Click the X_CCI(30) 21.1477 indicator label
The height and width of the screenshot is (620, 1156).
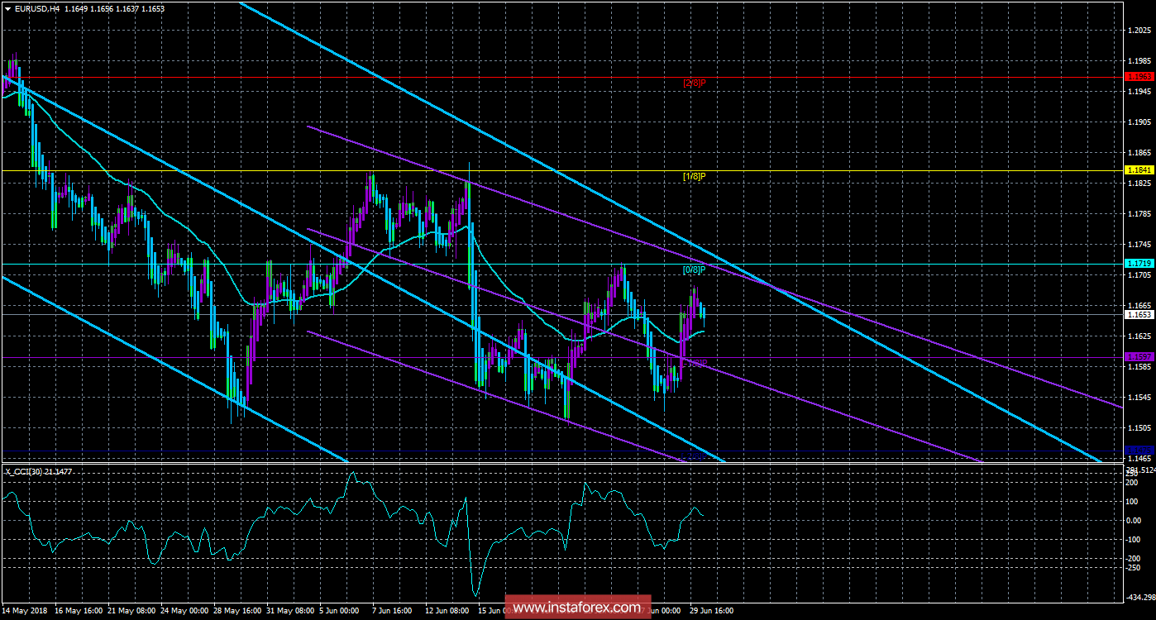pyautogui.click(x=39, y=471)
